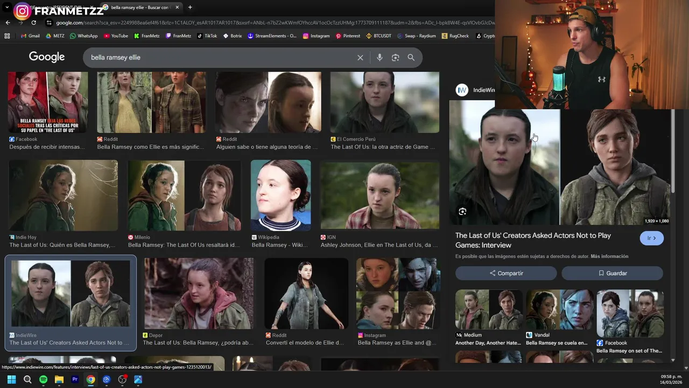Open Windows taskbar search

[x=27, y=379]
